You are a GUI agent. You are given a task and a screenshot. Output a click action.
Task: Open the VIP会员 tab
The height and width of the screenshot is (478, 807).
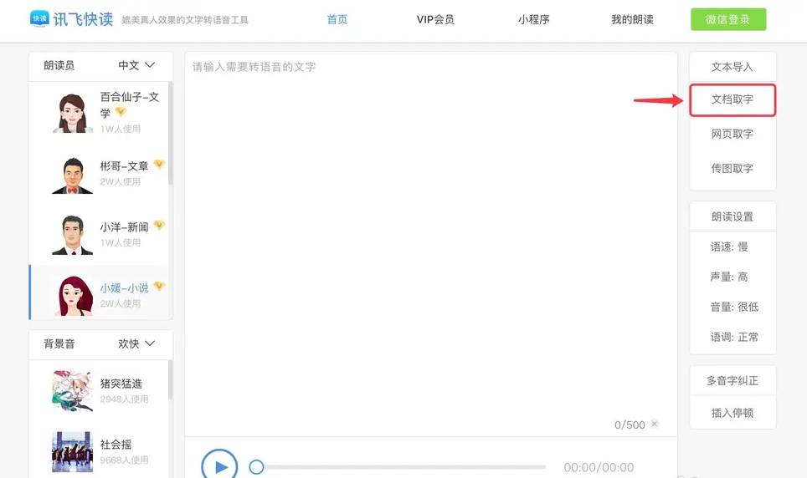click(435, 19)
